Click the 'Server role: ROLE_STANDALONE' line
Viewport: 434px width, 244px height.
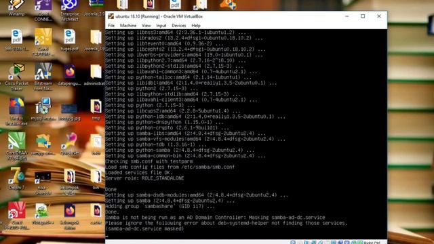click(x=144, y=178)
